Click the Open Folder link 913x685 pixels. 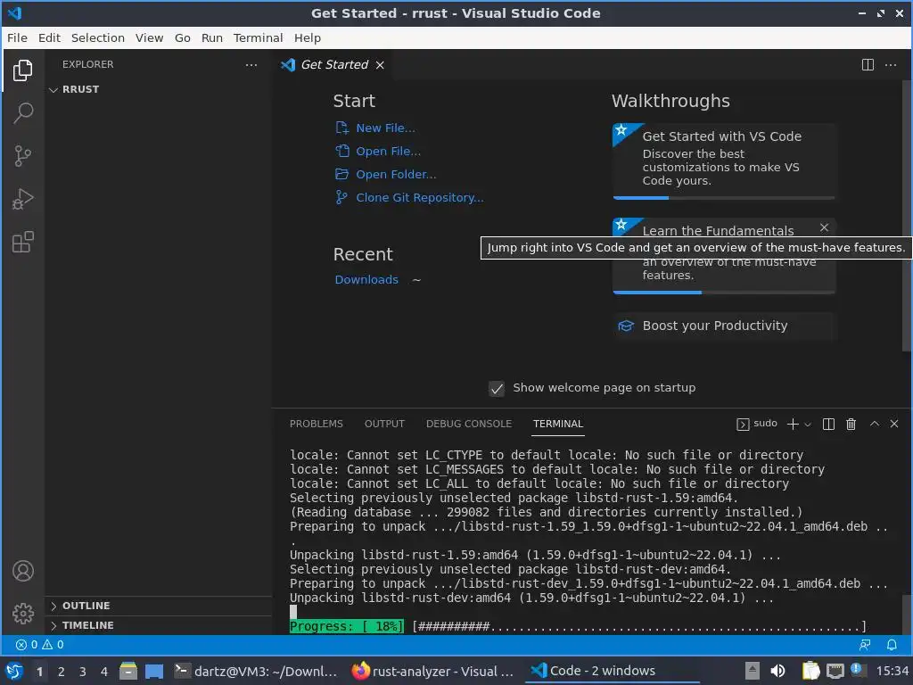click(396, 175)
